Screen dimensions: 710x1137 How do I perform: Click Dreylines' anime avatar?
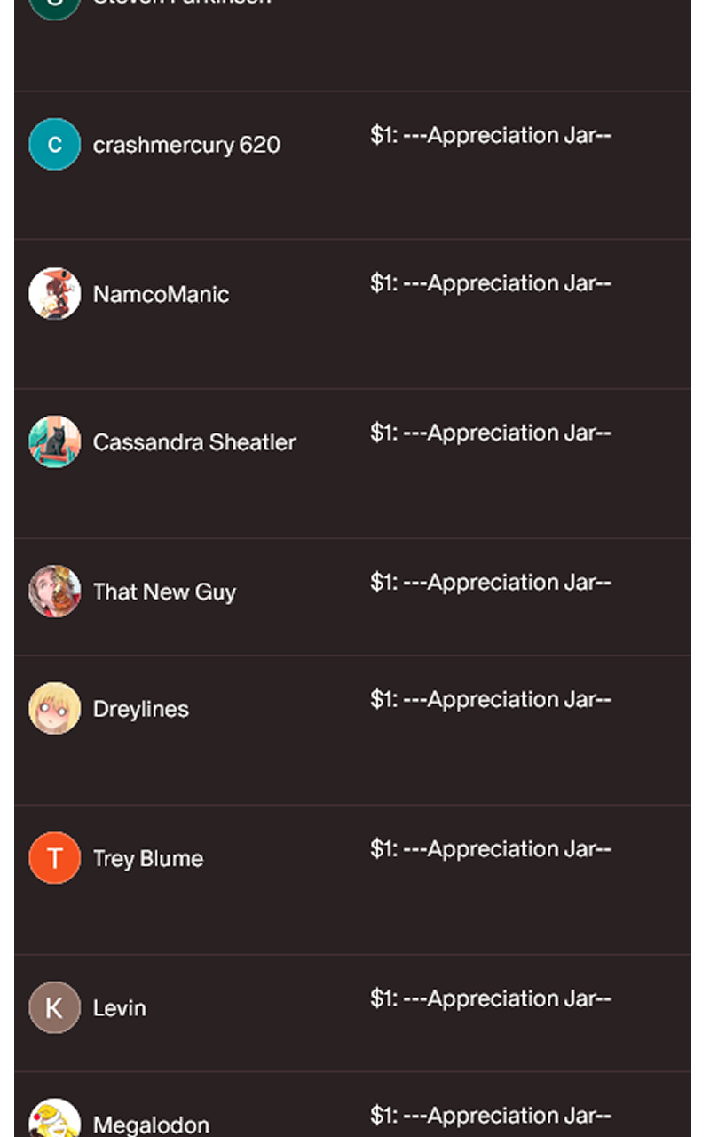pyautogui.click(x=54, y=708)
